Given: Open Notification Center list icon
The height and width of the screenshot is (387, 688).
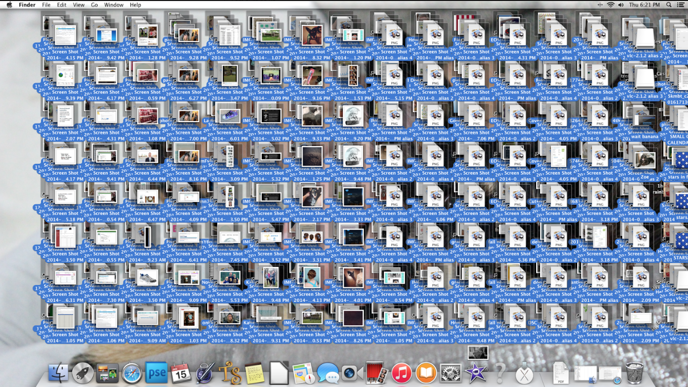Looking at the screenshot, I should (x=681, y=4).
